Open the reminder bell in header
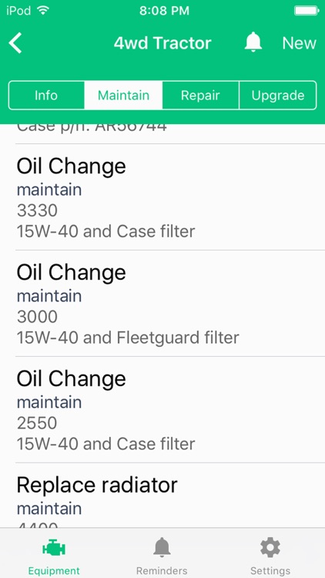 click(x=253, y=42)
